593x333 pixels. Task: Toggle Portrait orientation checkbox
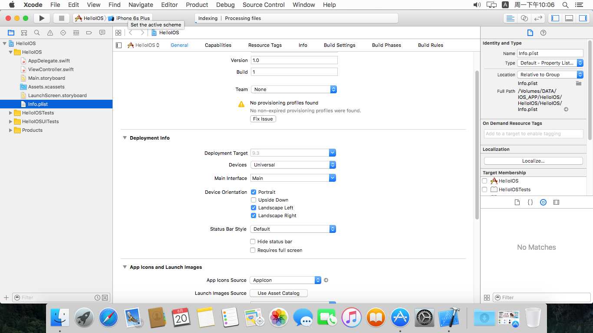pyautogui.click(x=254, y=192)
